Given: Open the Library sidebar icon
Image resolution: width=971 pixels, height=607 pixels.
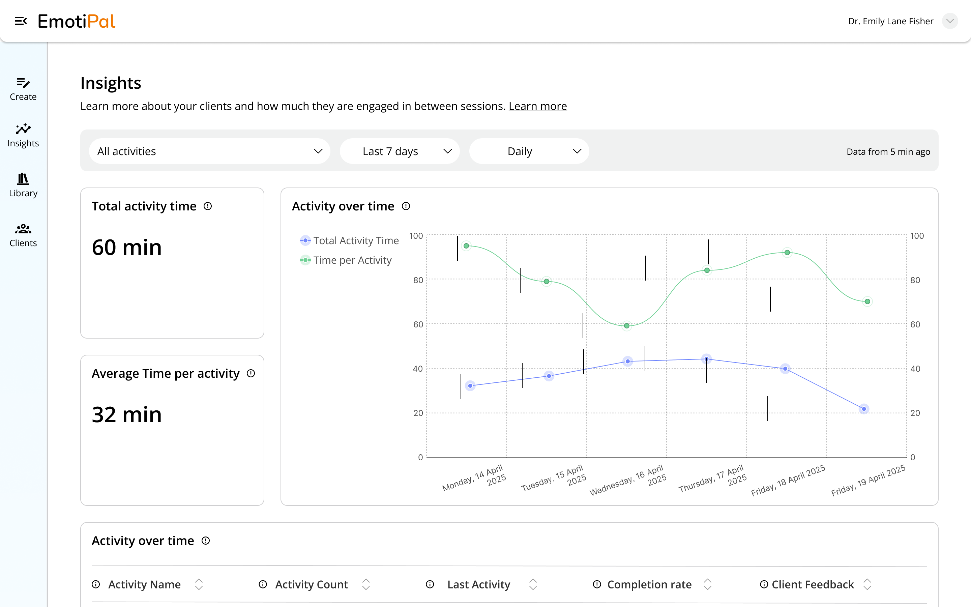Looking at the screenshot, I should (x=23, y=185).
